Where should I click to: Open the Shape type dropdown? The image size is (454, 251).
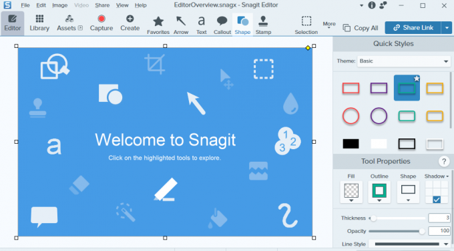408,192
